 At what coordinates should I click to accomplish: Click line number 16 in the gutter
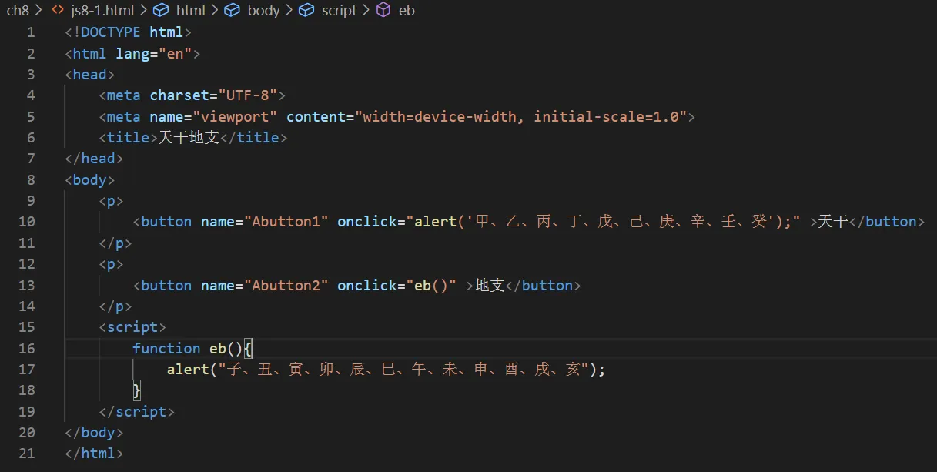coord(27,348)
